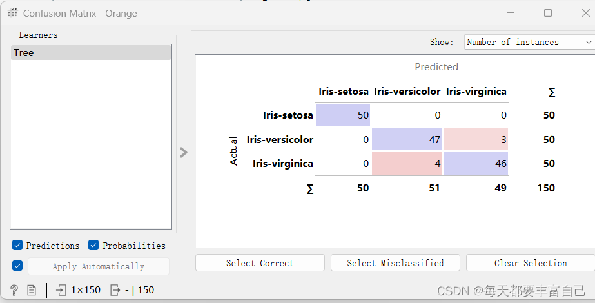The image size is (595, 303).
Task: Click the output data arrow icon
Action: click(115, 290)
